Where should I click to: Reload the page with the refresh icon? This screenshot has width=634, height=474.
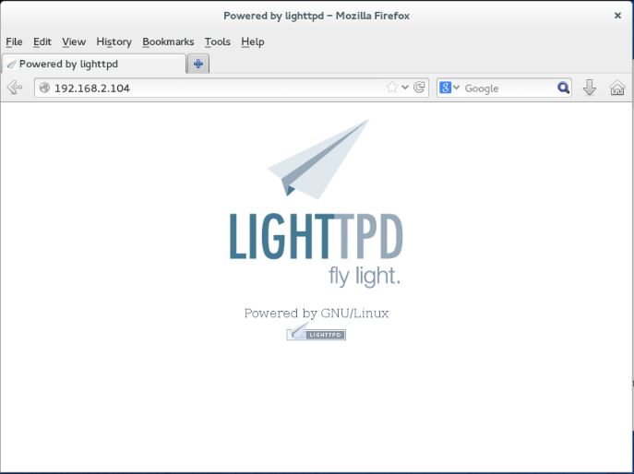click(419, 88)
